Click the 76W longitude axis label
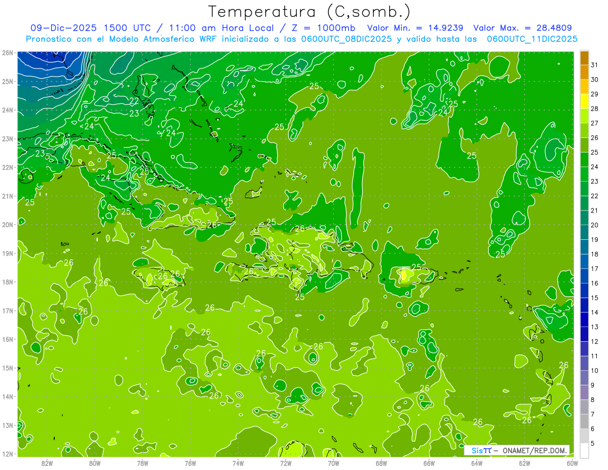This screenshot has width=608, height=470. 190,463
